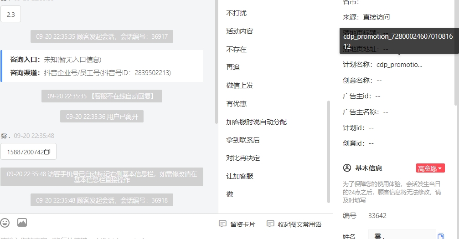This screenshot has height=239, width=459.
Task: Click 访客手机号已自动标记 notice
Action: [x=102, y=177]
